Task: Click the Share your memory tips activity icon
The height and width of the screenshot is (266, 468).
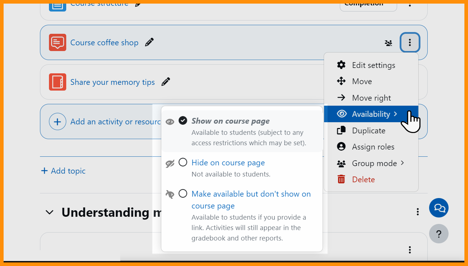Action: (x=58, y=82)
